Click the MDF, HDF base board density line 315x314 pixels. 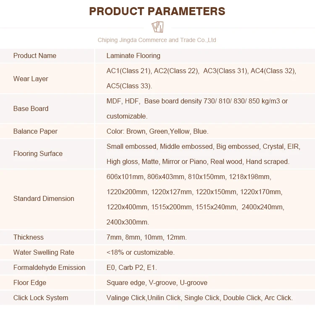click(x=197, y=101)
